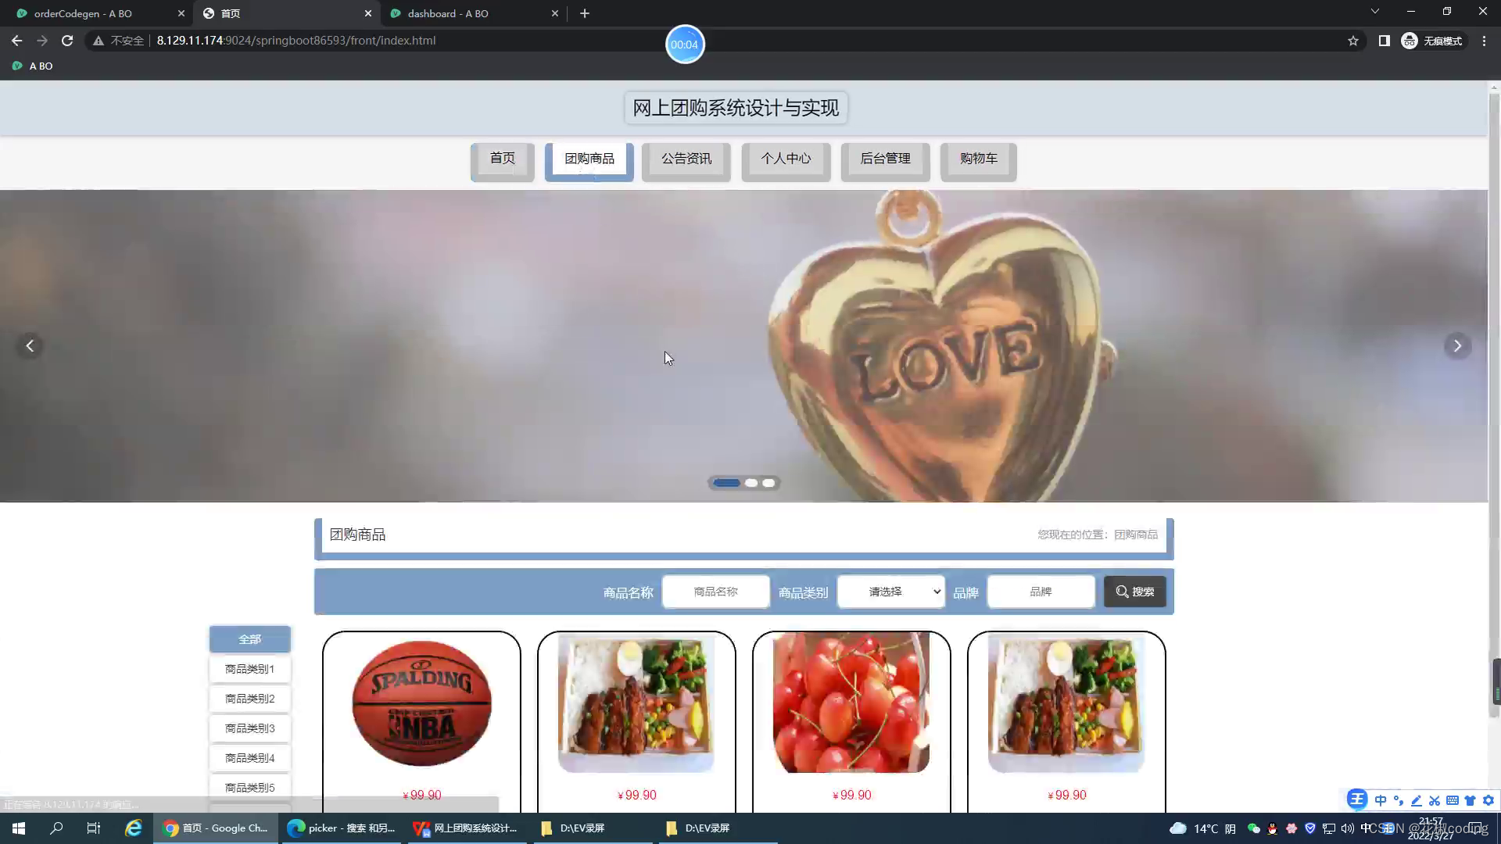The height and width of the screenshot is (844, 1501).
Task: Choose 商品类别1 in the sidebar list
Action: (x=249, y=669)
